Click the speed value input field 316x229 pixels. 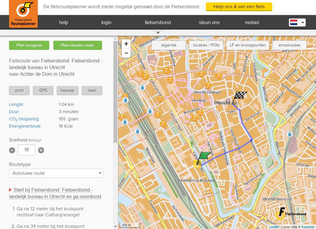point(27,150)
